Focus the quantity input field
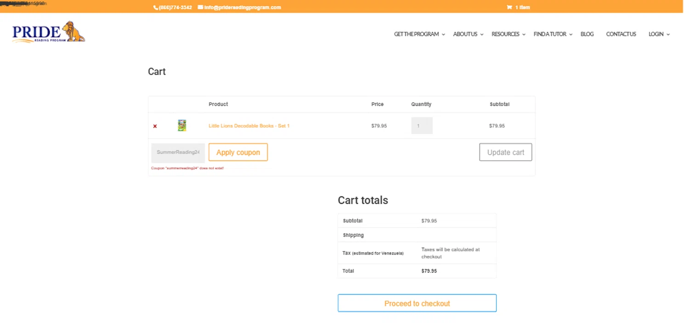Viewport: 689px width, 329px height. [x=422, y=126]
